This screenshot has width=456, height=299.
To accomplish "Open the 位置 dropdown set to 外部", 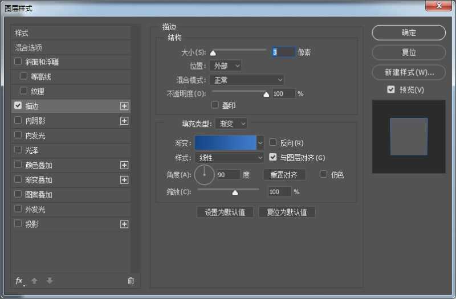I will pyautogui.click(x=225, y=66).
